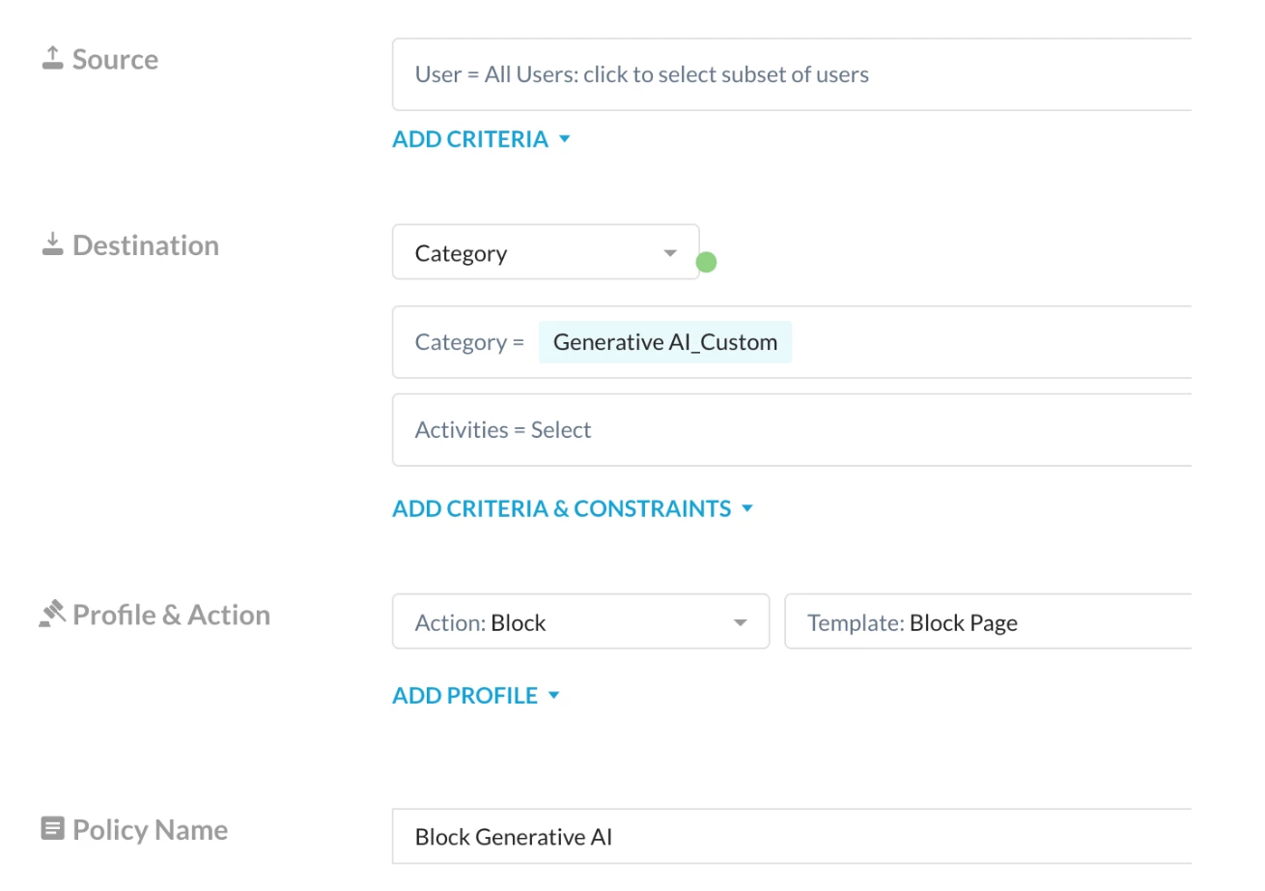Click the Profile & Action section label
This screenshot has height=891, width=1265.
coord(171,615)
